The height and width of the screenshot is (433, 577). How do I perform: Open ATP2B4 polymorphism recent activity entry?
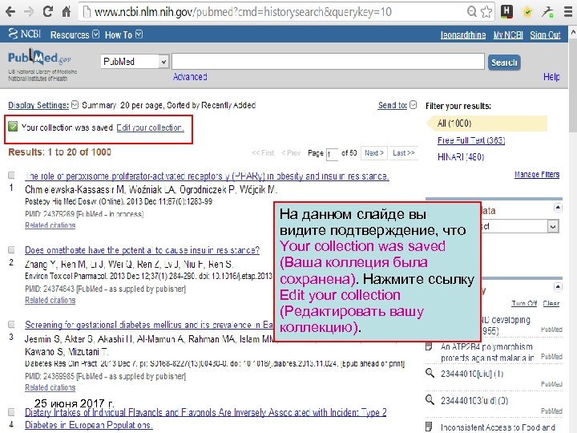pos(487,352)
